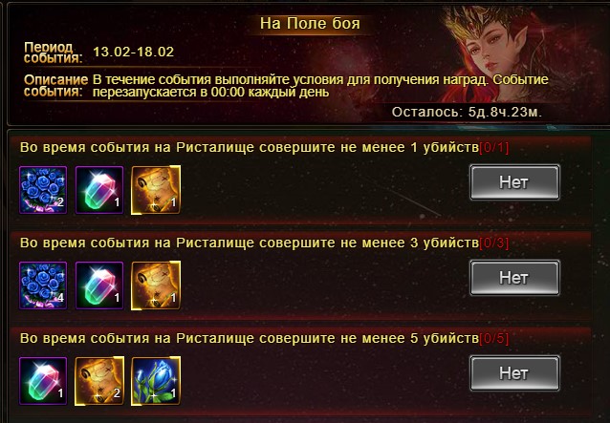The height and width of the screenshot is (423, 610).
Task: Click treasure map scroll in 1-kill quest
Action: tap(156, 190)
